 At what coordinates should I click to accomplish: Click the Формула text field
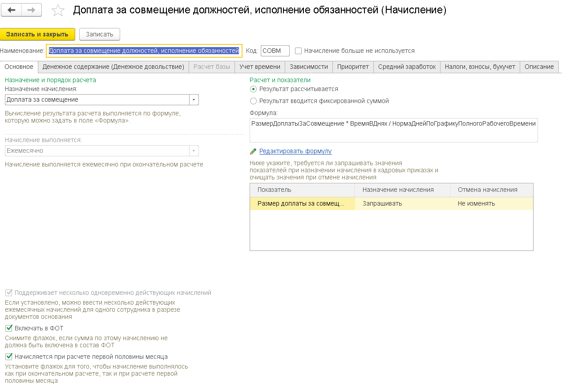click(x=394, y=130)
